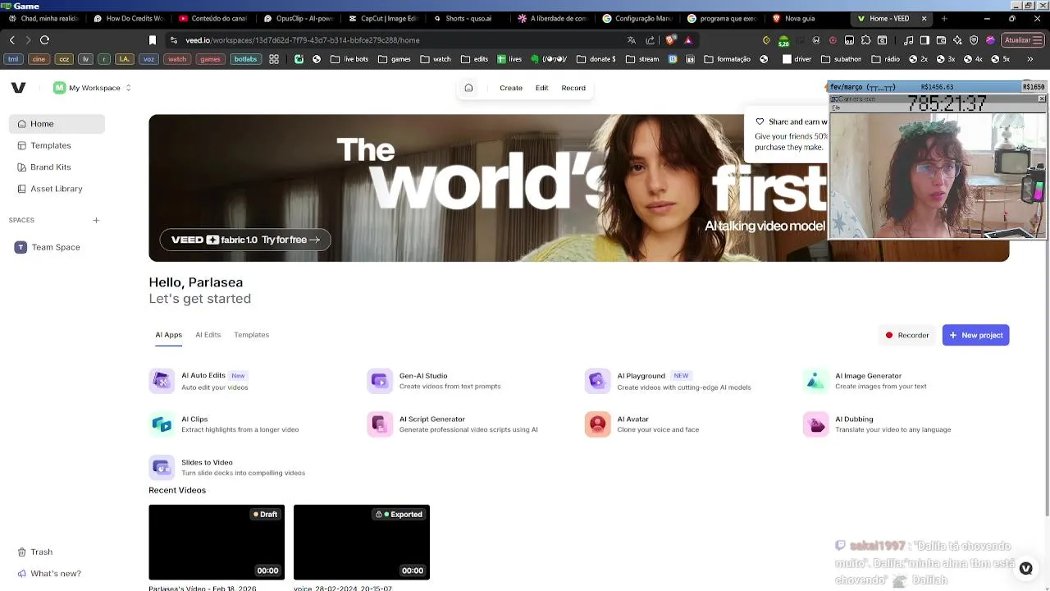Reload the page with refresh icon
1050x591 pixels.
point(44,40)
